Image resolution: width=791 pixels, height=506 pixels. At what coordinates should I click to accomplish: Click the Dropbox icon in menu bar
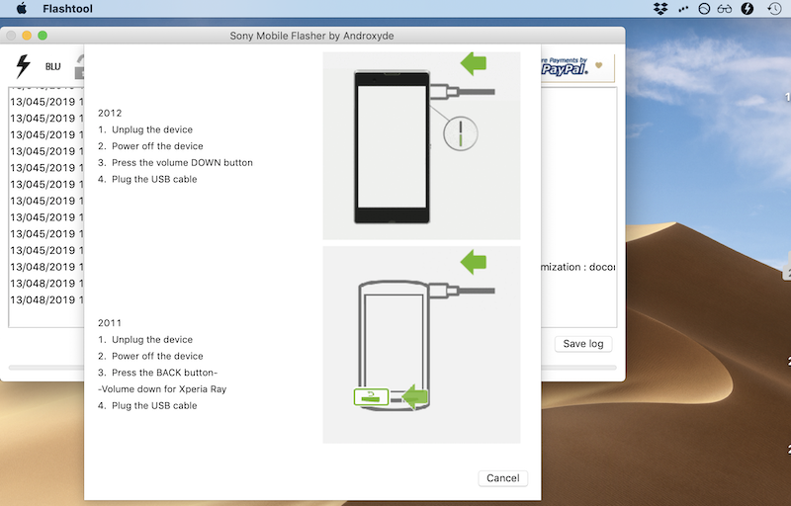pos(660,9)
